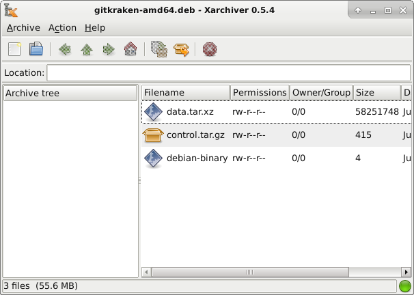Select the debian-binary filename
414x295 pixels.
pos(197,158)
